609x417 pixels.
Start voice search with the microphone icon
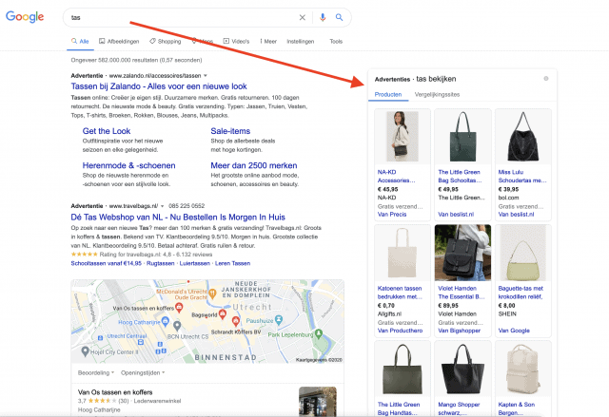(x=323, y=17)
